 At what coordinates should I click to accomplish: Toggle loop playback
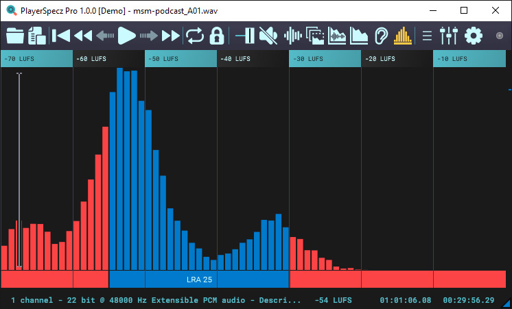pos(195,36)
